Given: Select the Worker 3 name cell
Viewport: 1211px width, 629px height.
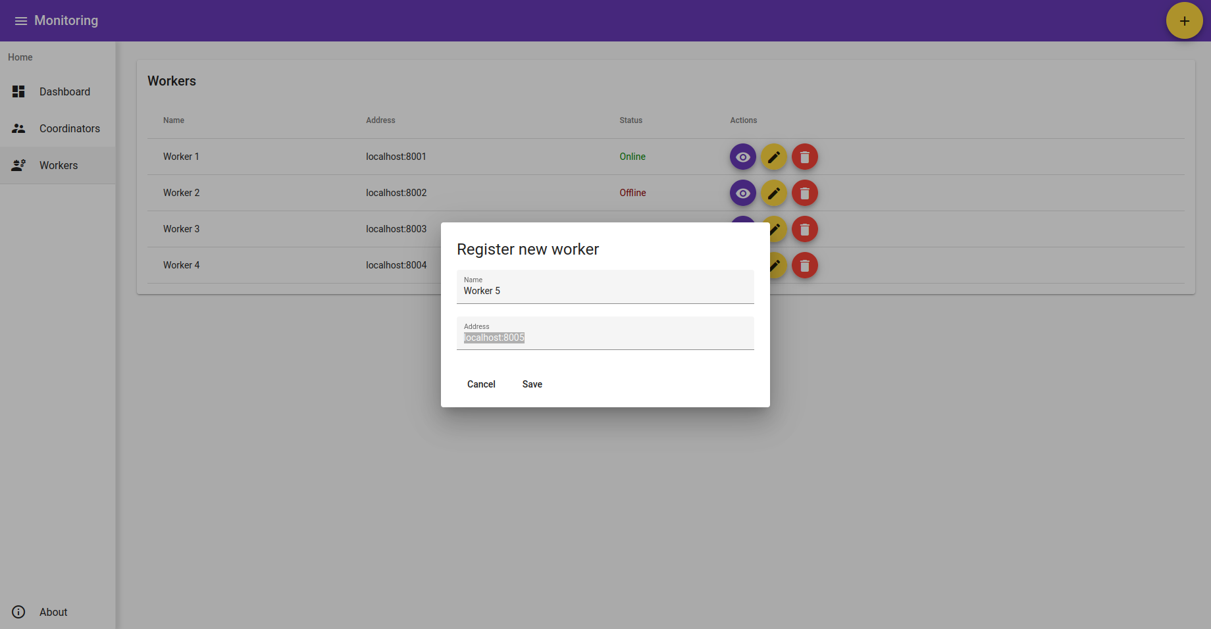Looking at the screenshot, I should (181, 229).
